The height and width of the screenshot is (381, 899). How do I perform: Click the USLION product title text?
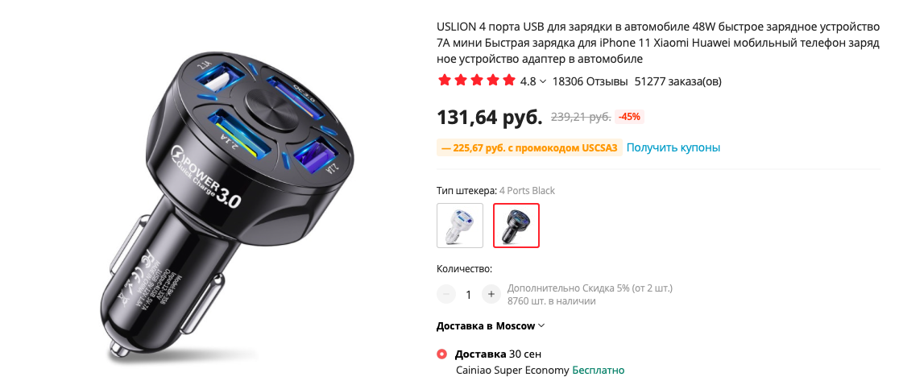pos(657,43)
